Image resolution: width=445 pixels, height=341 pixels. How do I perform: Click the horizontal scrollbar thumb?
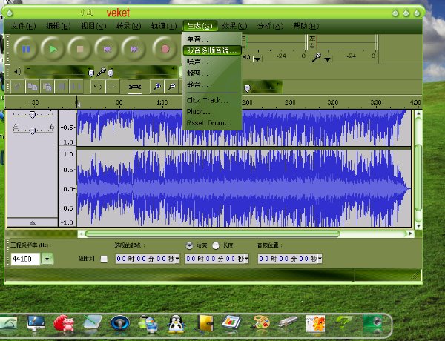tap(212, 234)
